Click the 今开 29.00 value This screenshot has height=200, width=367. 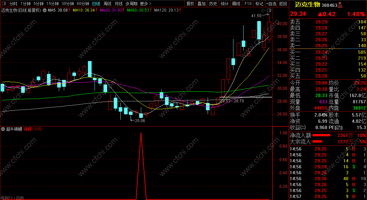click(x=321, y=83)
